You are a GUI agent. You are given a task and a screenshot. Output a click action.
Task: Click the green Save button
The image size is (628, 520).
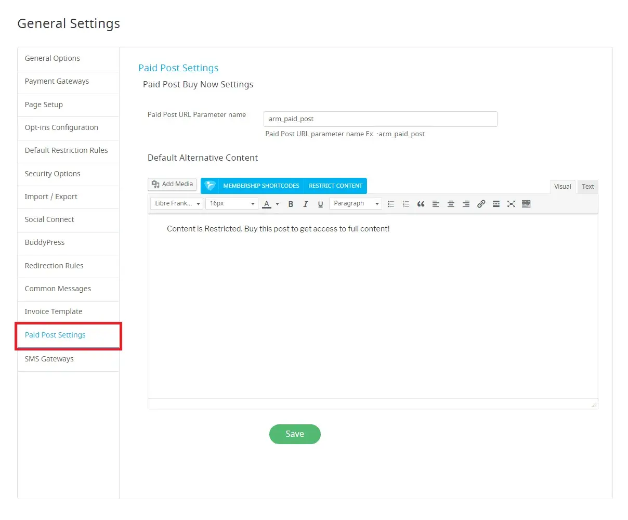pyautogui.click(x=295, y=434)
